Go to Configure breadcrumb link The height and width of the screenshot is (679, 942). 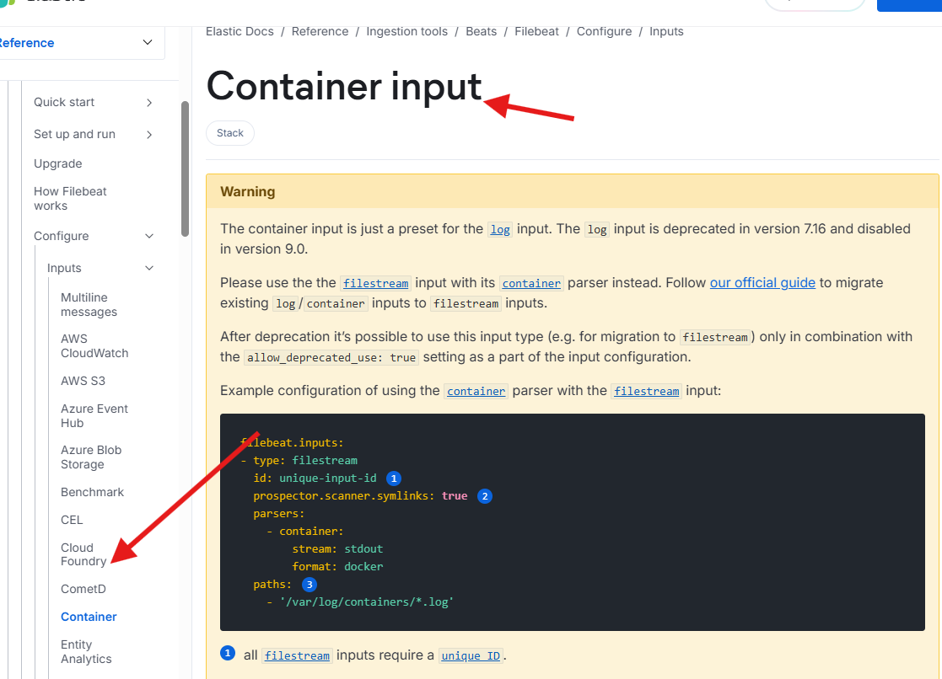tap(604, 31)
